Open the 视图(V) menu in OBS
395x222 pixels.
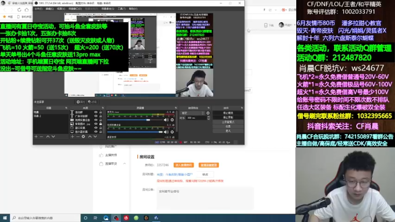(61, 9)
